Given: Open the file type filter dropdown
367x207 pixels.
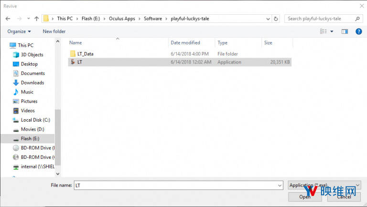Looking at the screenshot, I should point(324,185).
